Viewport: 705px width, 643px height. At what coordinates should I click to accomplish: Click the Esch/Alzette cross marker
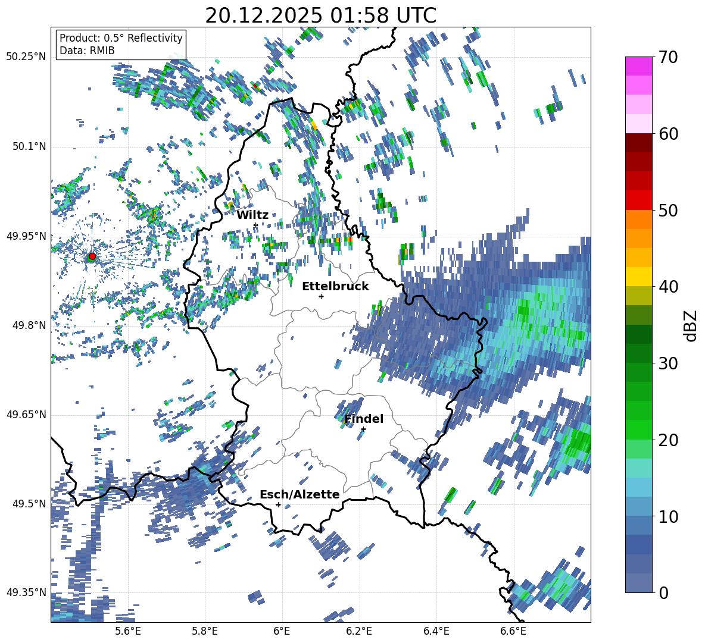[278, 504]
